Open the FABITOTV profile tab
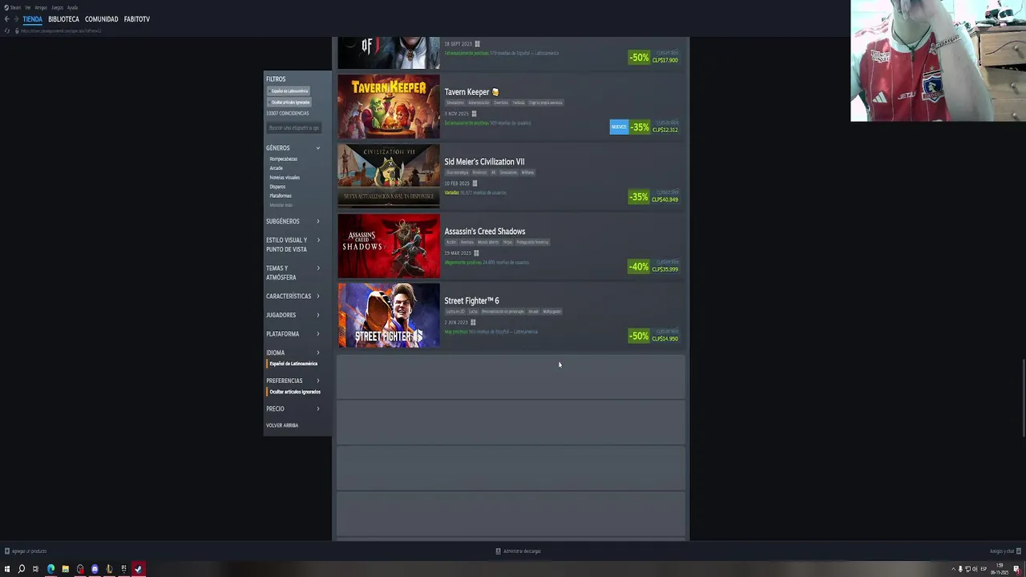Image resolution: width=1026 pixels, height=577 pixels. [136, 19]
